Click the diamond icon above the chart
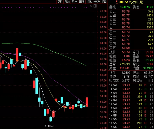This screenshot has height=129, width=154. [91, 6]
